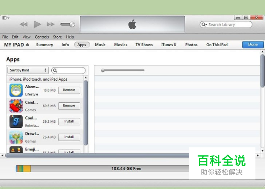Click the main pane scroll up arrow
This screenshot has height=189, width=265.
click(x=262, y=52)
